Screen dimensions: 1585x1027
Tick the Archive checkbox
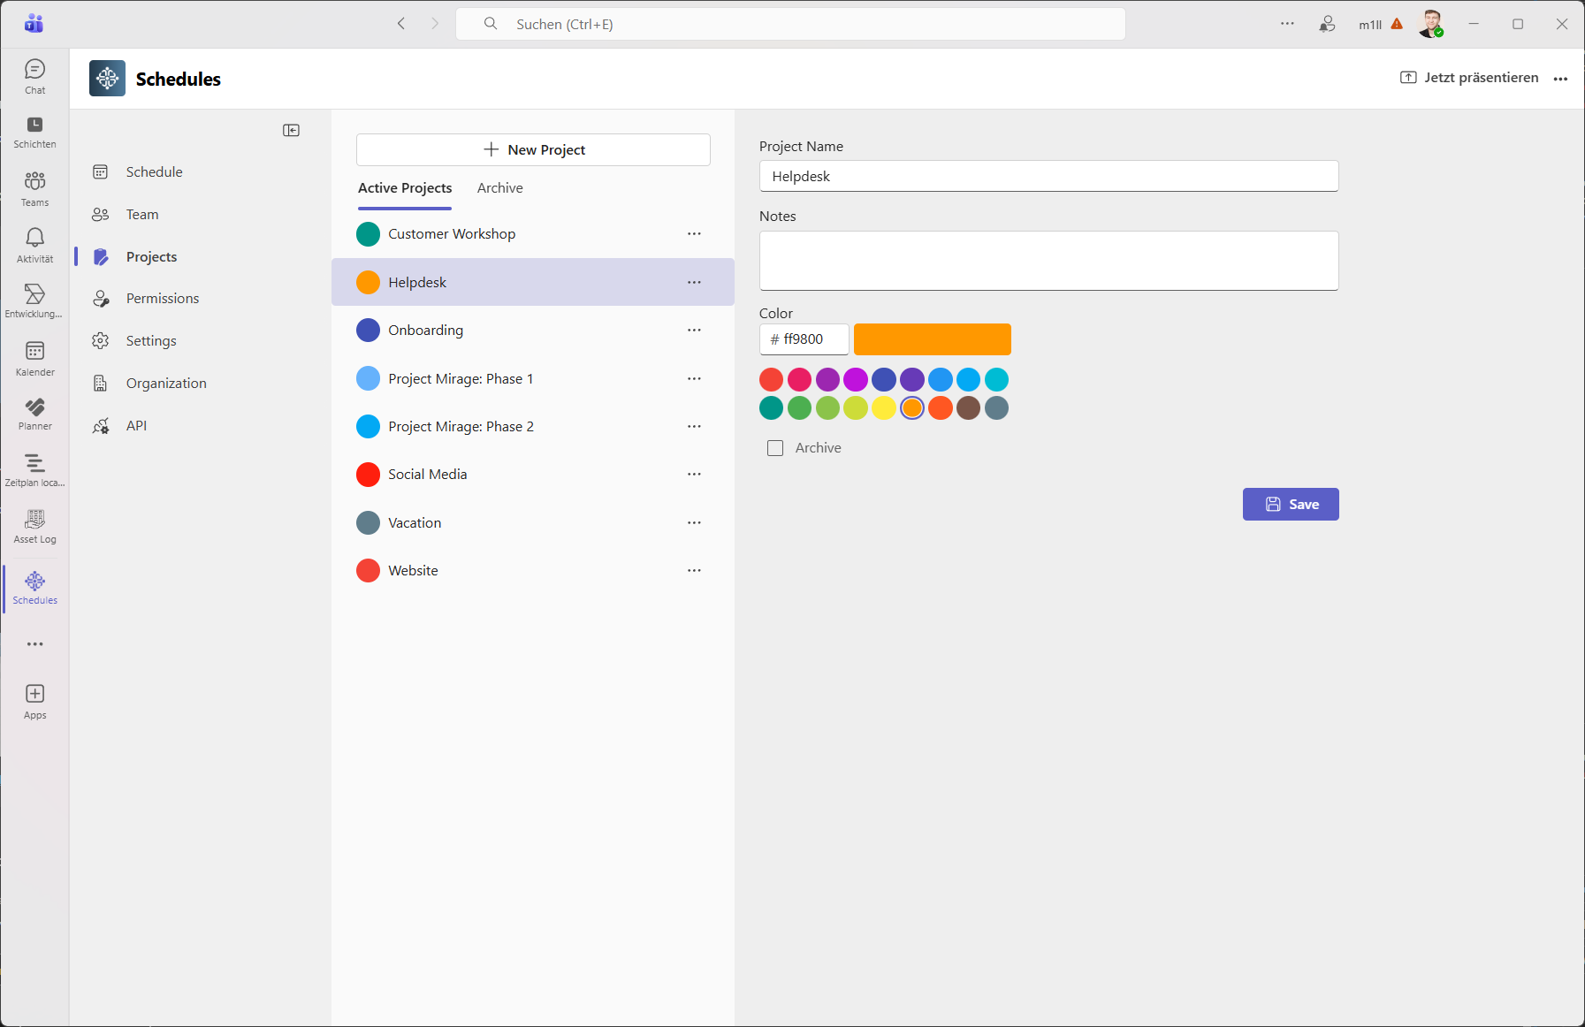[x=775, y=448]
